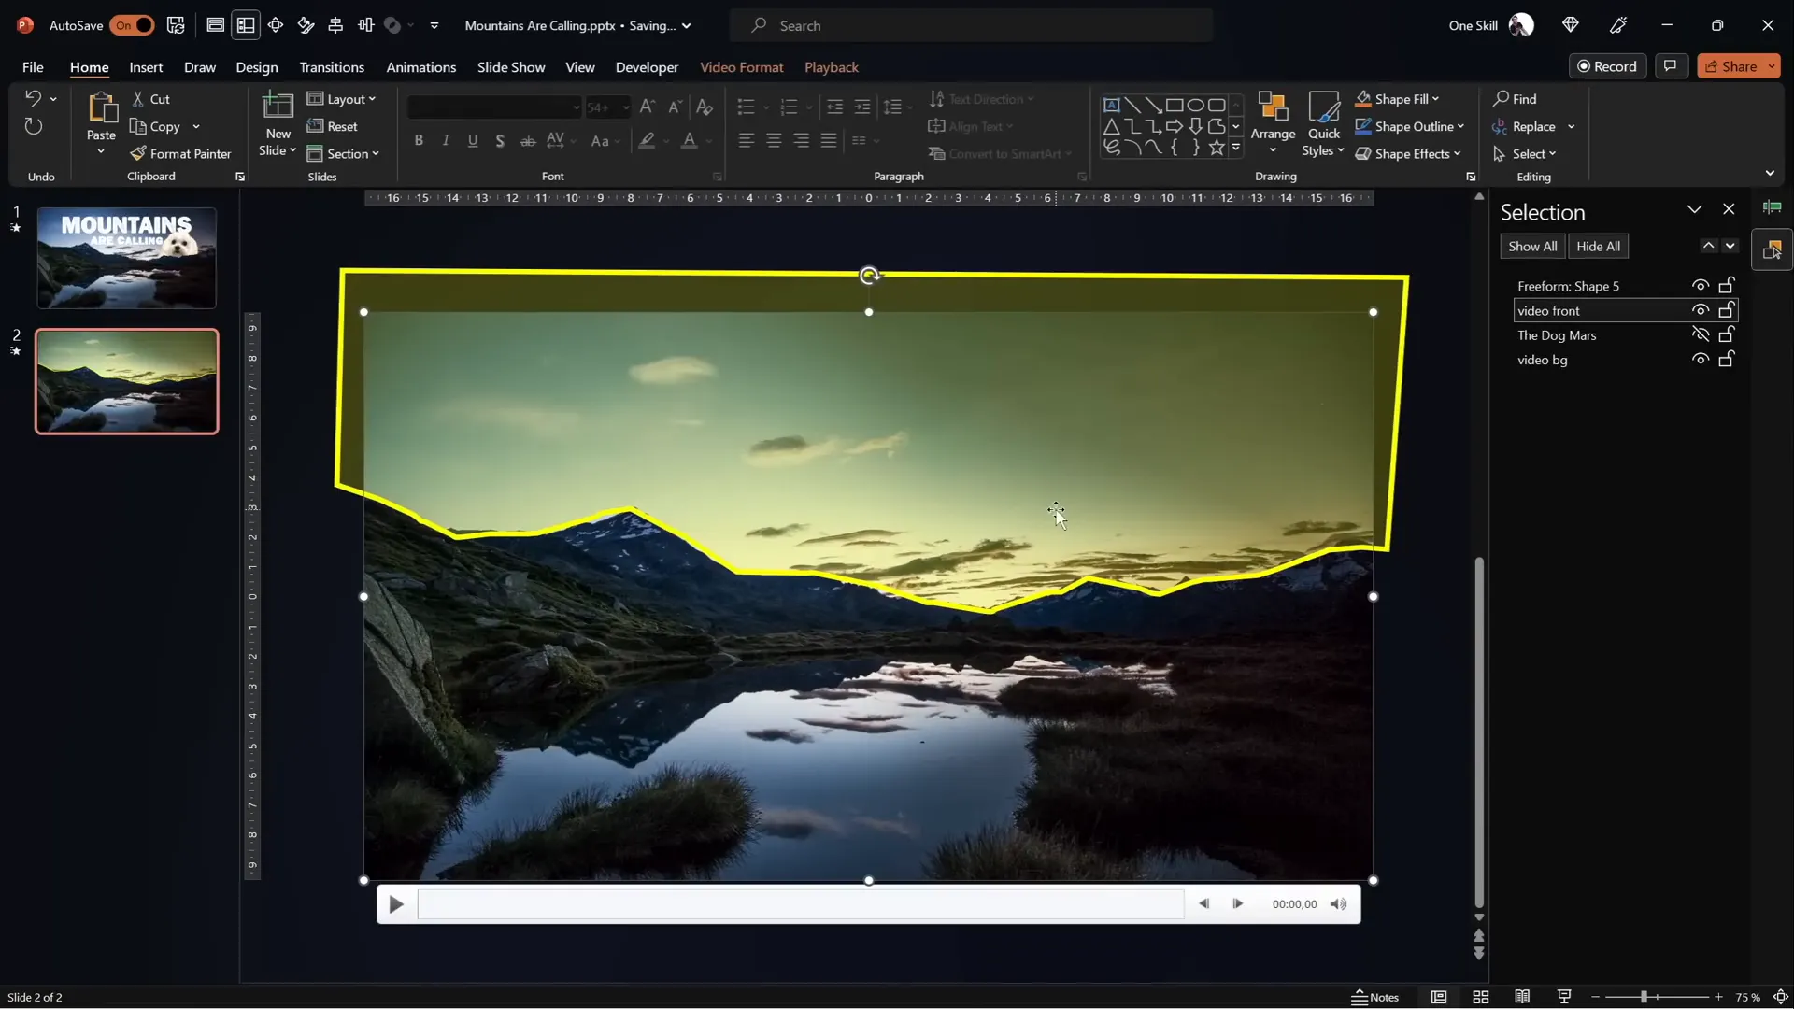Switch to Slide Sorter view
The height and width of the screenshot is (1009, 1794).
point(1481,997)
